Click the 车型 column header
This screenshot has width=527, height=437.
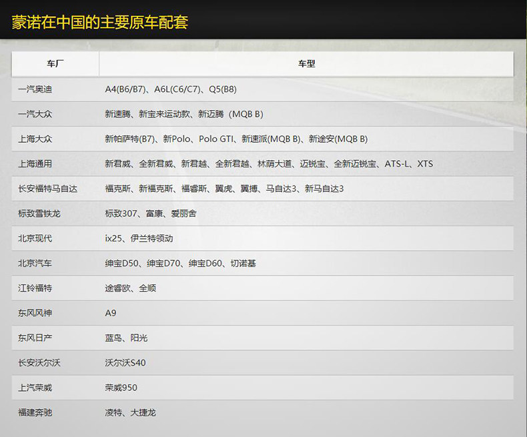click(x=306, y=64)
